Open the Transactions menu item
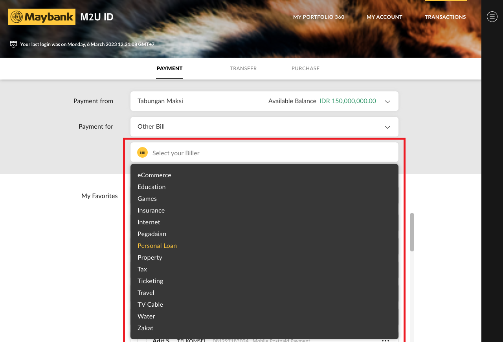The width and height of the screenshot is (503, 342). [x=445, y=17]
